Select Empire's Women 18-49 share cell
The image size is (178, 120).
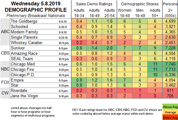[124, 80]
